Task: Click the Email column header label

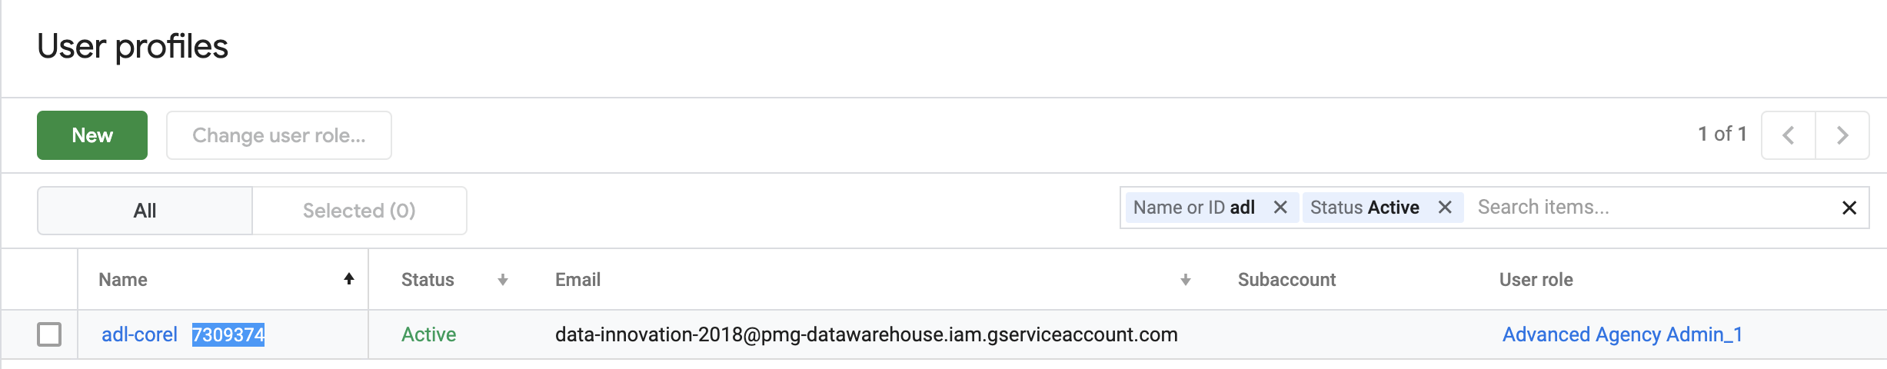Action: point(577,280)
